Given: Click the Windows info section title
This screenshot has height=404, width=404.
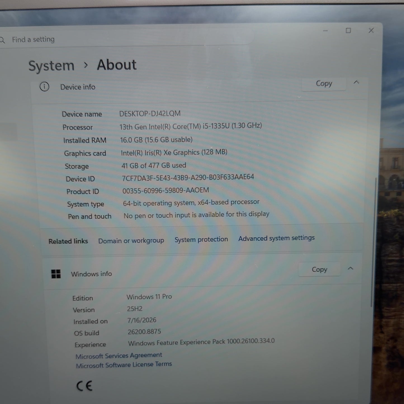Looking at the screenshot, I should 91,274.
